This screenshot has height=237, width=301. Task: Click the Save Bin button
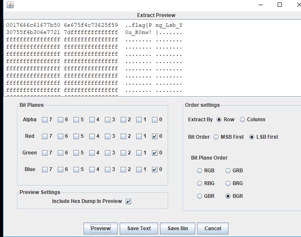click(177, 228)
